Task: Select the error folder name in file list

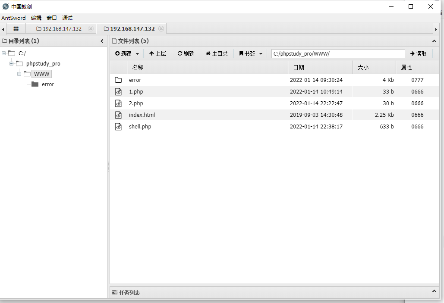Action: click(135, 80)
